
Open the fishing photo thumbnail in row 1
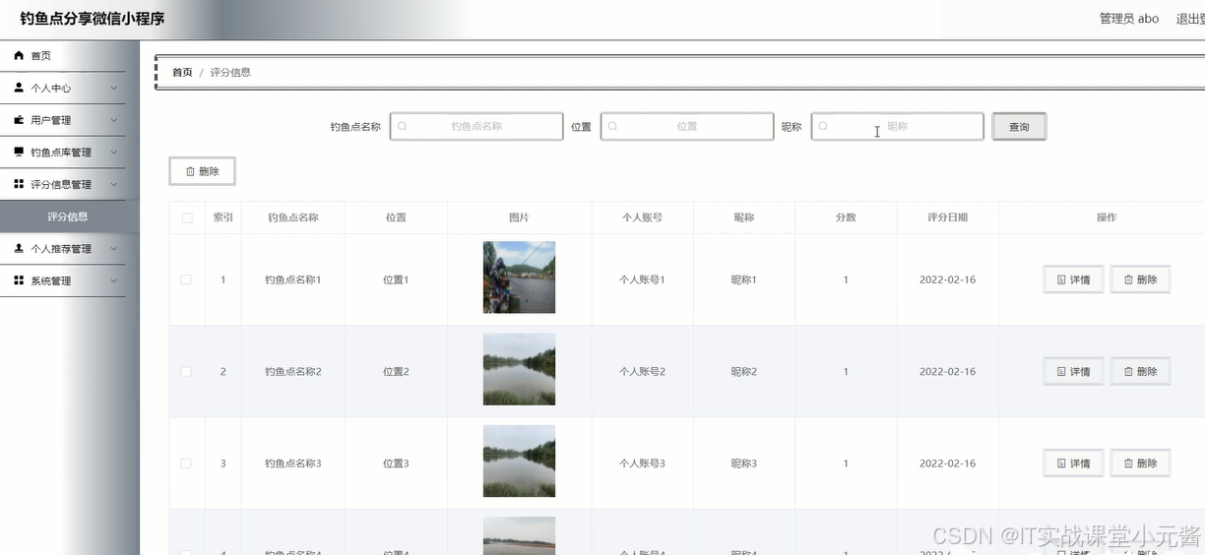point(519,277)
